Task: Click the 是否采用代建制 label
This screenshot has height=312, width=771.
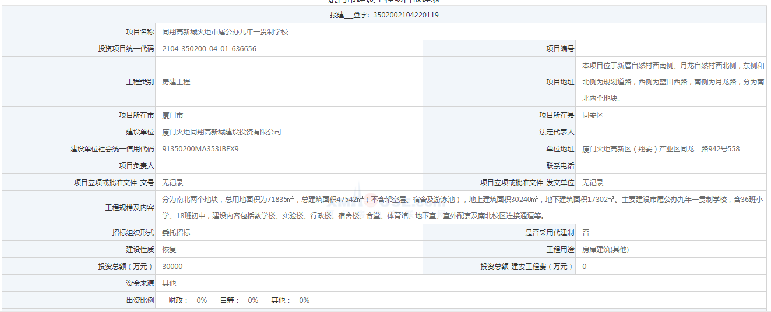Action: tap(550, 233)
